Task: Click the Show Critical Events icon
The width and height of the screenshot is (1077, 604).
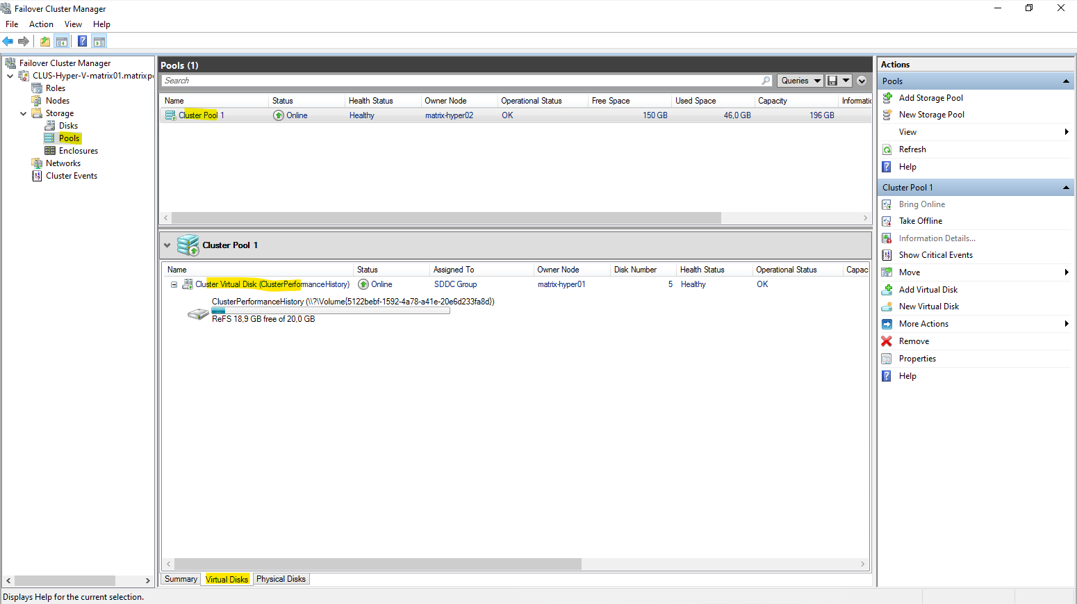Action: [x=887, y=255]
